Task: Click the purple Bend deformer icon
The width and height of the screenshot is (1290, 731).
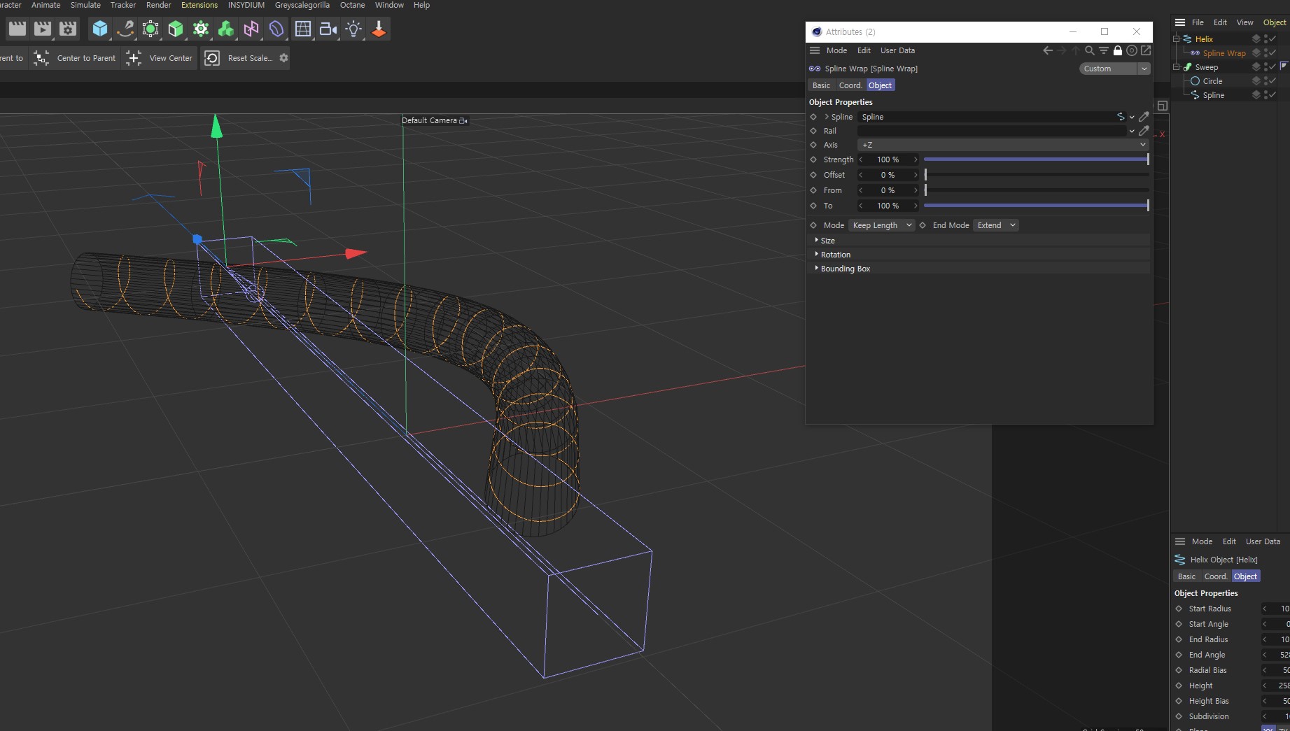Action: [276, 29]
